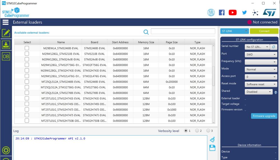Open the Frequency (kHz) dropdown
This screenshot has height=160, width=280.
[261, 62]
